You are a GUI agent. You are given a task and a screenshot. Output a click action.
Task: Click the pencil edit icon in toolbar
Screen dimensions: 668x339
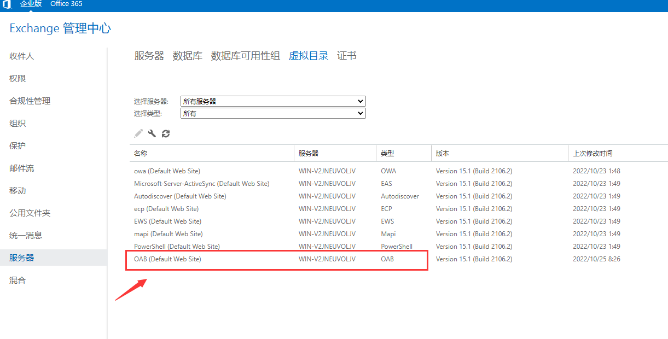click(138, 133)
